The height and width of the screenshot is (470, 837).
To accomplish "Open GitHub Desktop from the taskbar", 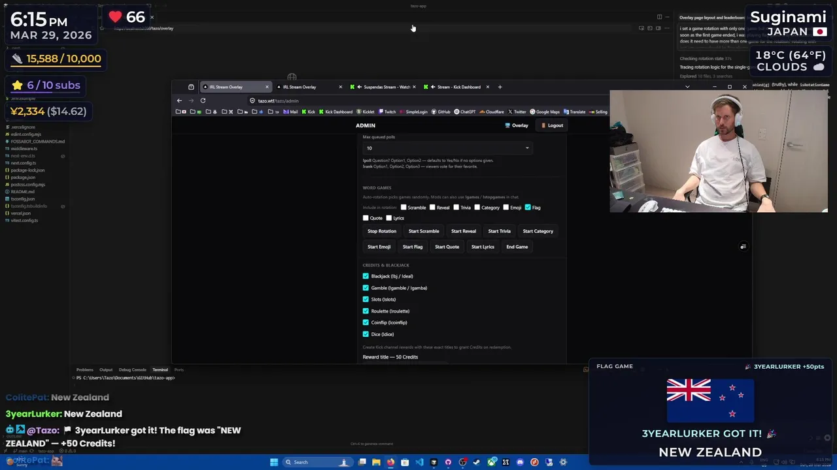I will point(448,462).
